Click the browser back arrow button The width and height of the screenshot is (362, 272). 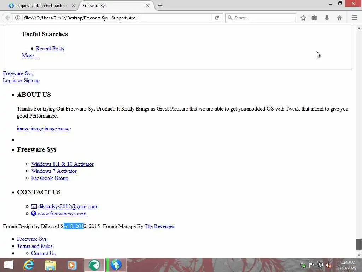(x=7, y=18)
